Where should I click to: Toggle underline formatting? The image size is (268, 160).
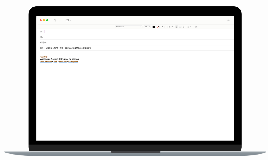point(169,27)
